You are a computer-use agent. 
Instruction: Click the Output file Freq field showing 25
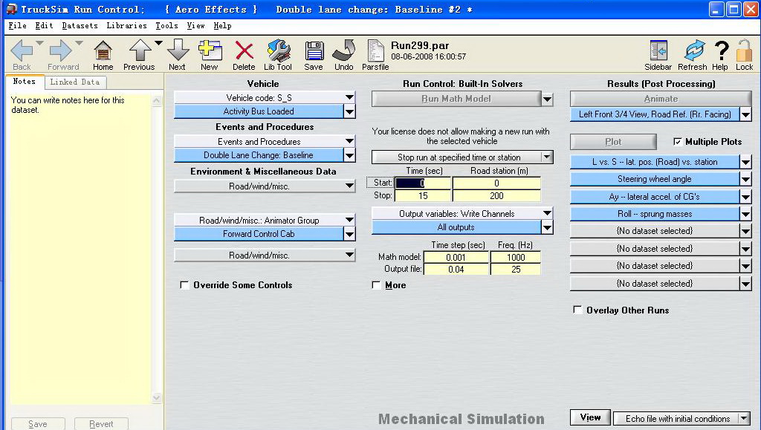pos(516,269)
